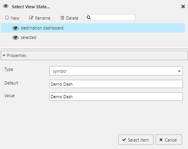This screenshot has height=149, width=188.
Task: Click the magnifier search icon
Action: [x=89, y=17]
